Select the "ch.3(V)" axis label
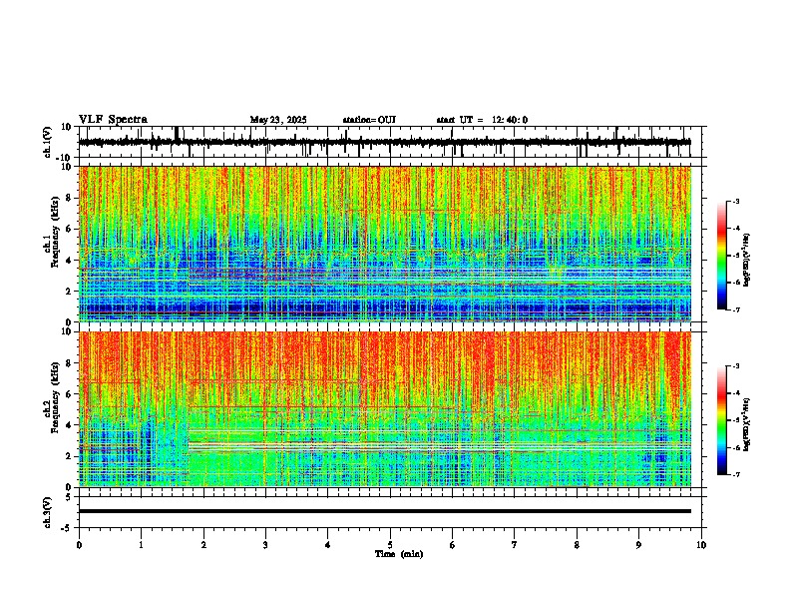 tap(48, 512)
